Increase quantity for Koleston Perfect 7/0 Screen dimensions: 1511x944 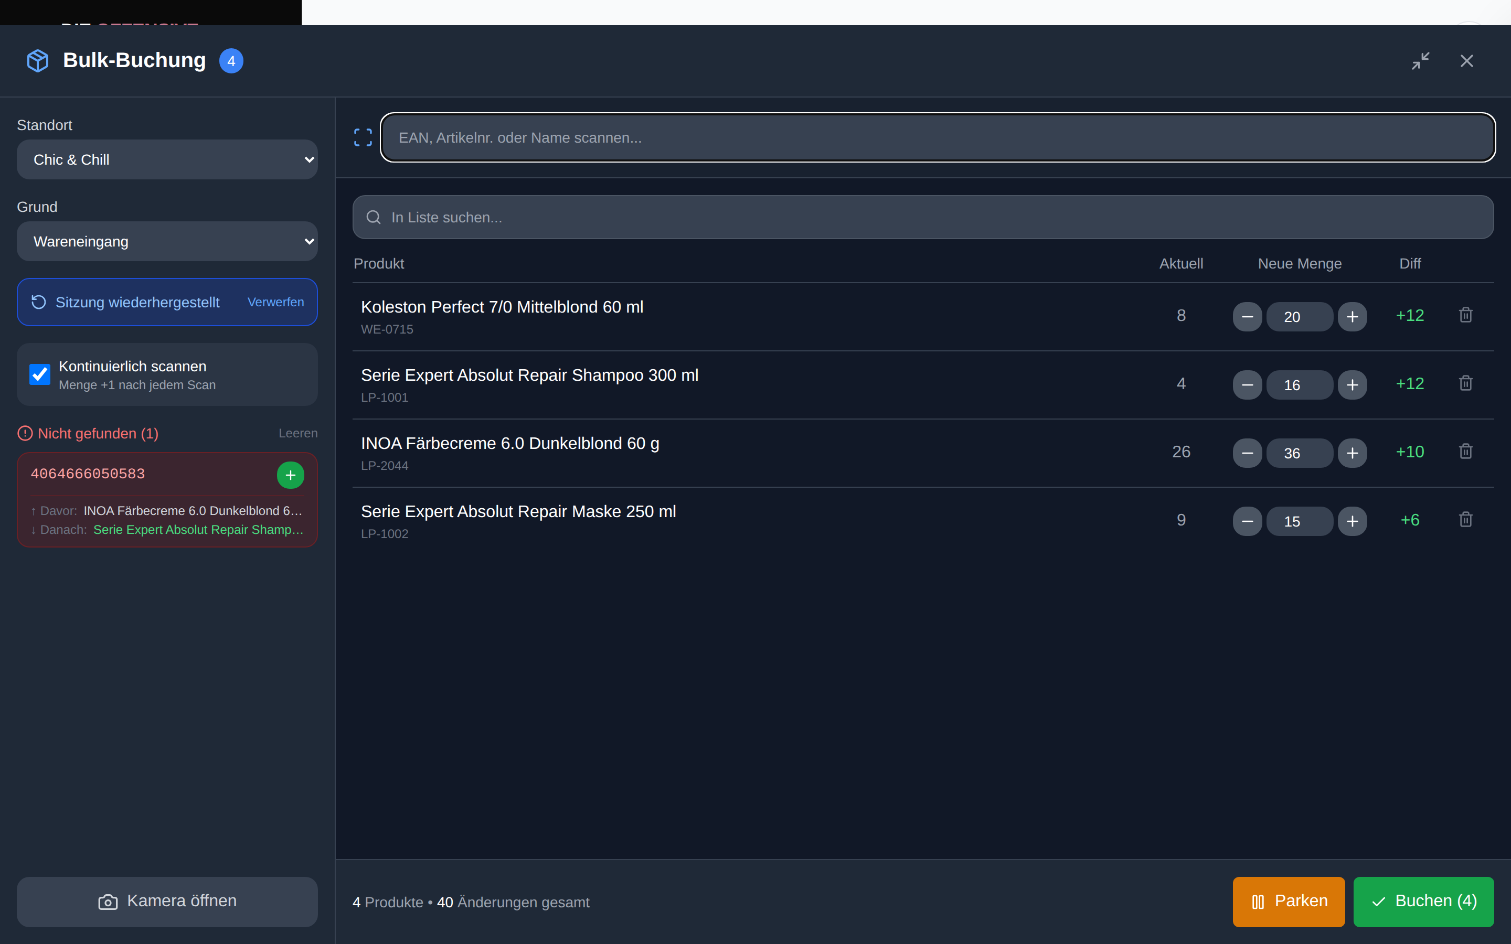tap(1353, 317)
